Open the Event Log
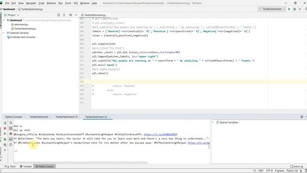Screen dimensions: 307x173 [297, 166]
